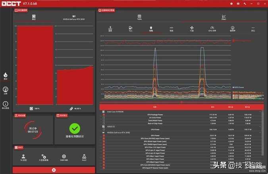Toggle checkbox for CPU Package Power row

(104, 115)
